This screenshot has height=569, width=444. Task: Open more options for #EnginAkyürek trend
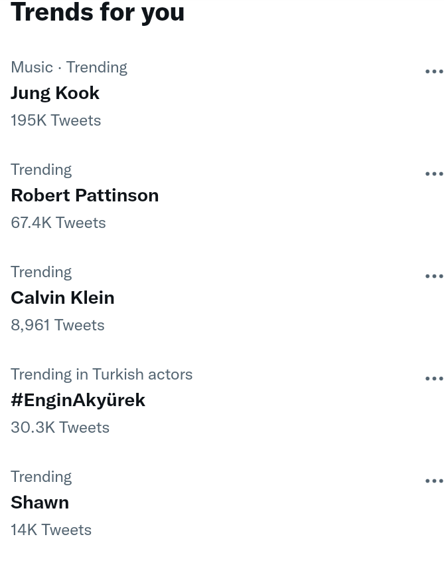[x=434, y=378]
